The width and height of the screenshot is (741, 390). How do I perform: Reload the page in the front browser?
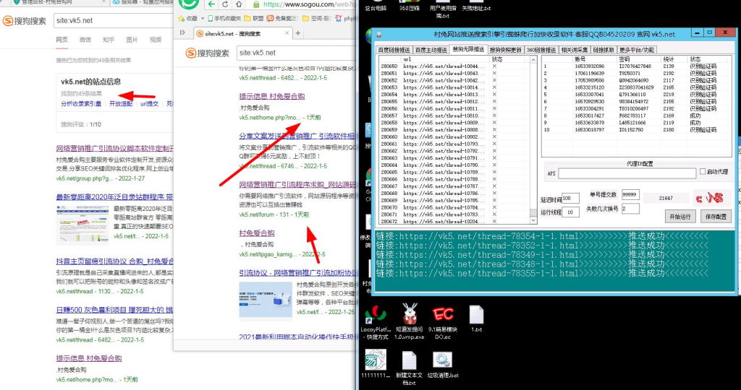coord(225,4)
